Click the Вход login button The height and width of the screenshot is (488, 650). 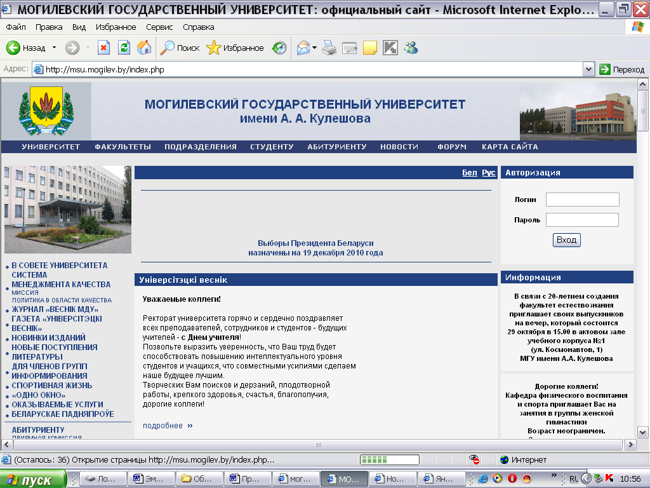click(566, 240)
